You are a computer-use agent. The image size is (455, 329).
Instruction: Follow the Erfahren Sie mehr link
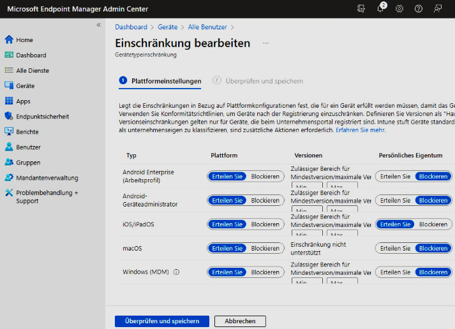[359, 130]
